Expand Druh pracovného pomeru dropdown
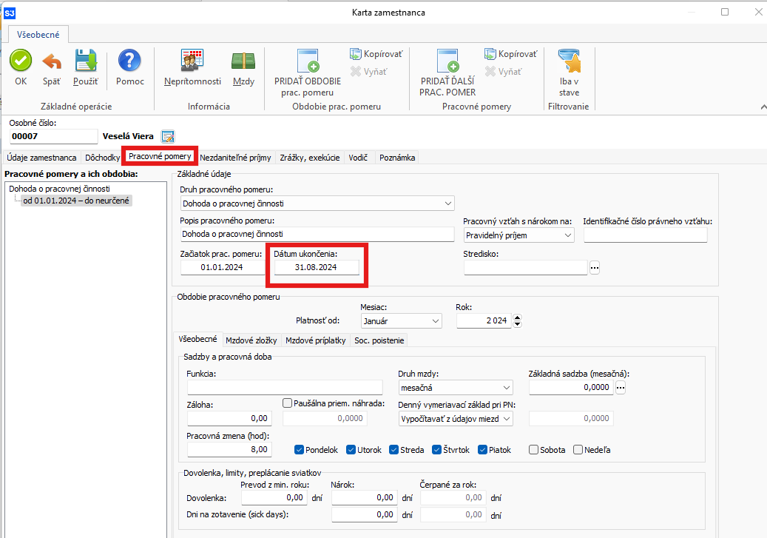 (x=447, y=204)
